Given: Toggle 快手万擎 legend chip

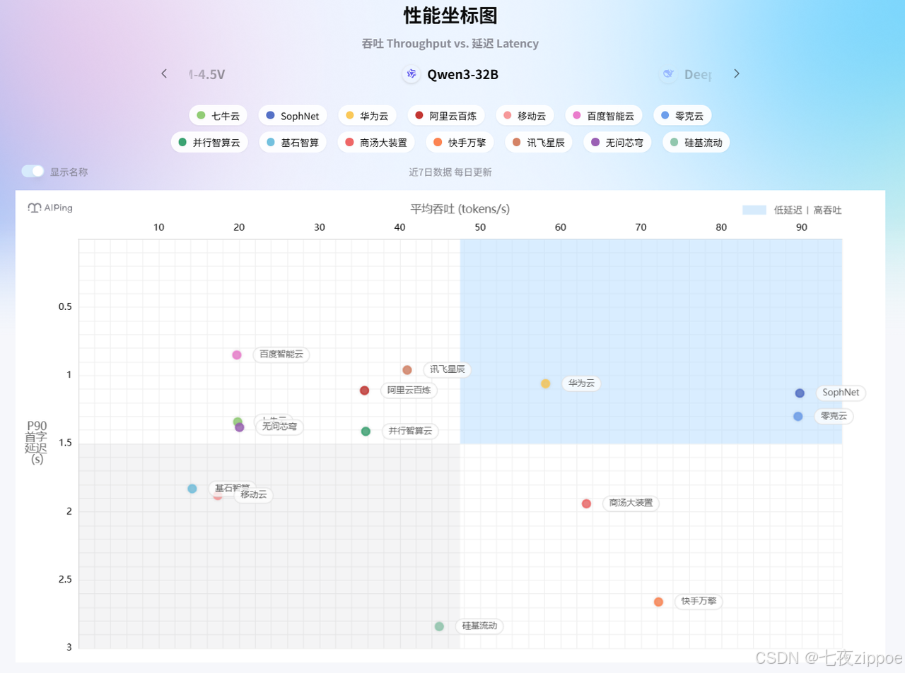Looking at the screenshot, I should click(460, 143).
